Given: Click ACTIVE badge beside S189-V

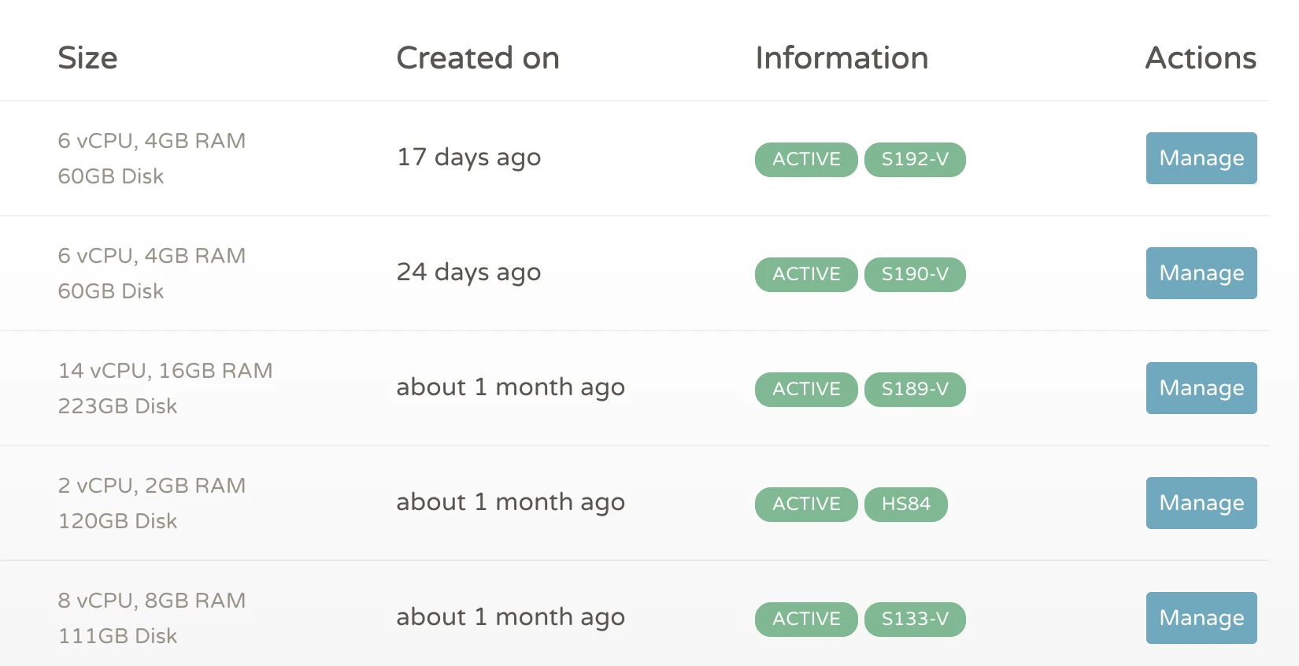Looking at the screenshot, I should (x=806, y=390).
